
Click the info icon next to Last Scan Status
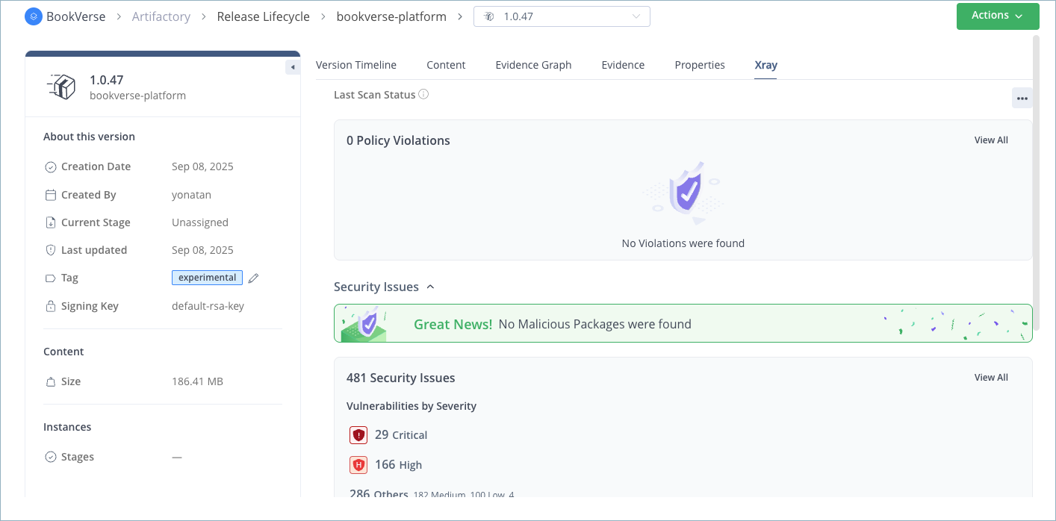(423, 95)
